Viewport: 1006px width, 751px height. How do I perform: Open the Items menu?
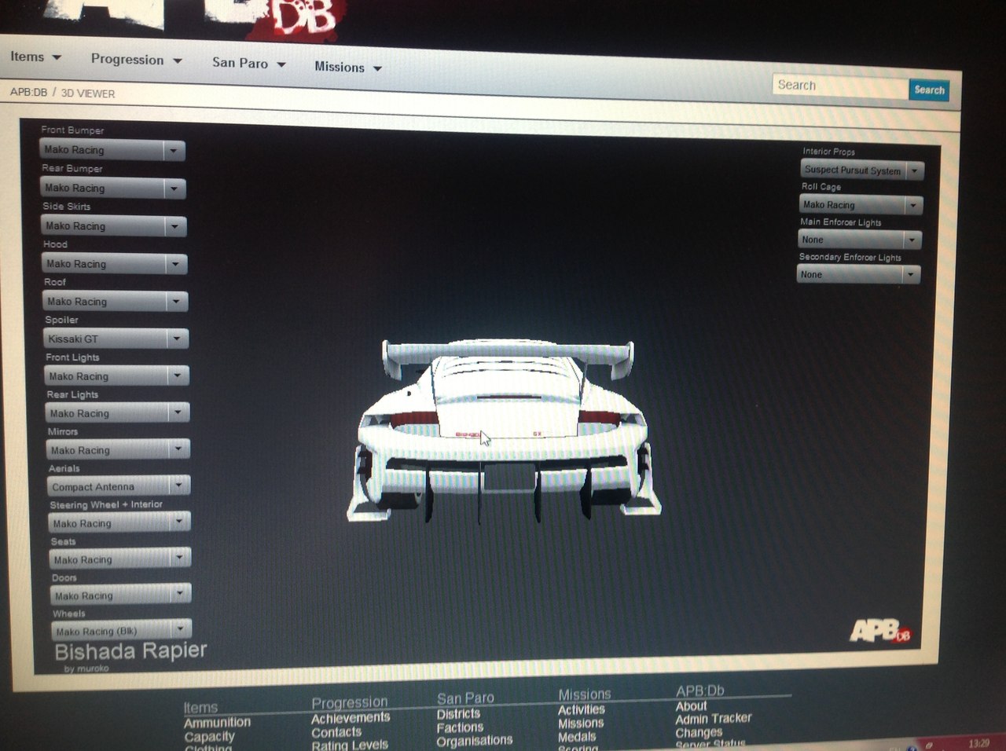35,57
